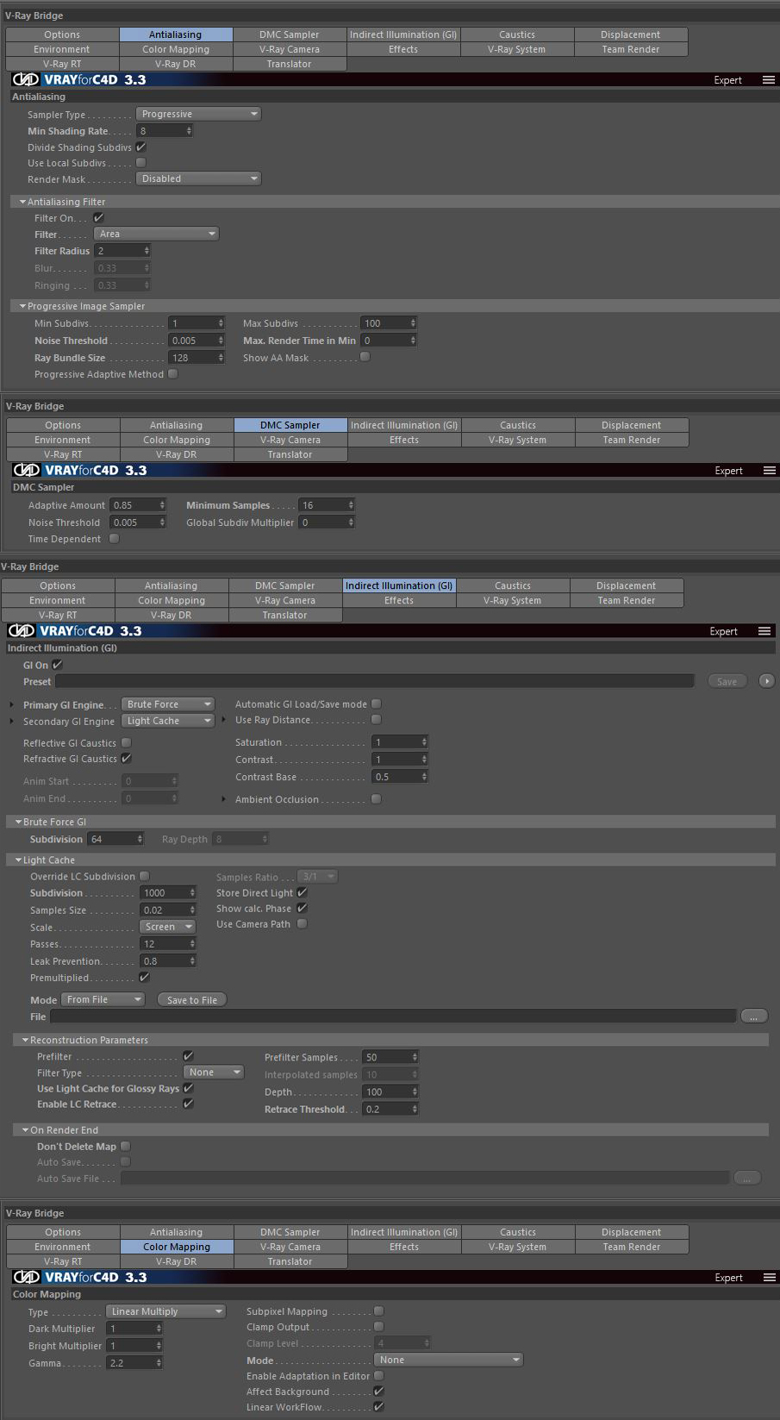Click Filter Radius stepper arrows
The image size is (780, 1420).
click(147, 251)
